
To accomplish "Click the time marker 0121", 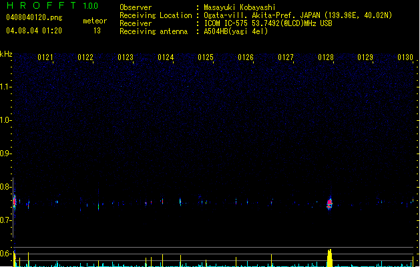I will pos(45,57).
